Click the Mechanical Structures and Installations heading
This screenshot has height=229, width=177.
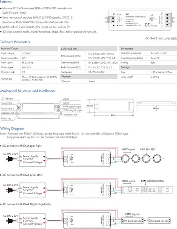pos(28,91)
